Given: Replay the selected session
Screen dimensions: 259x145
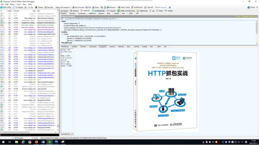Looking at the screenshot, I should tap(19, 7).
